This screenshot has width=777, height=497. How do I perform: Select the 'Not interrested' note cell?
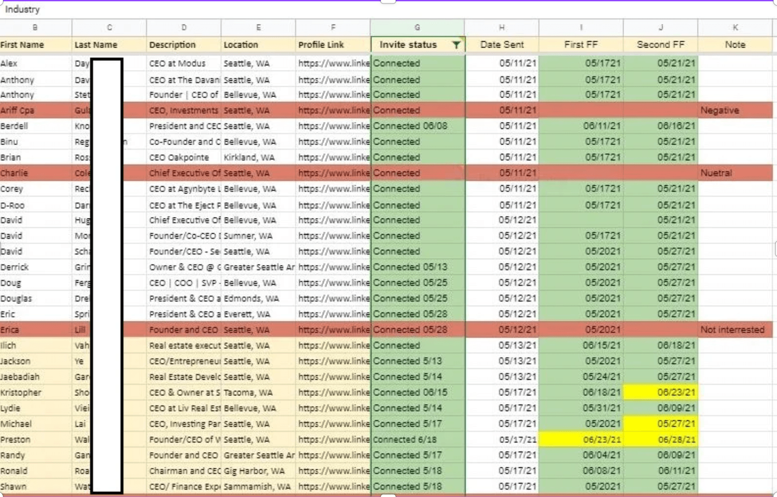click(735, 330)
